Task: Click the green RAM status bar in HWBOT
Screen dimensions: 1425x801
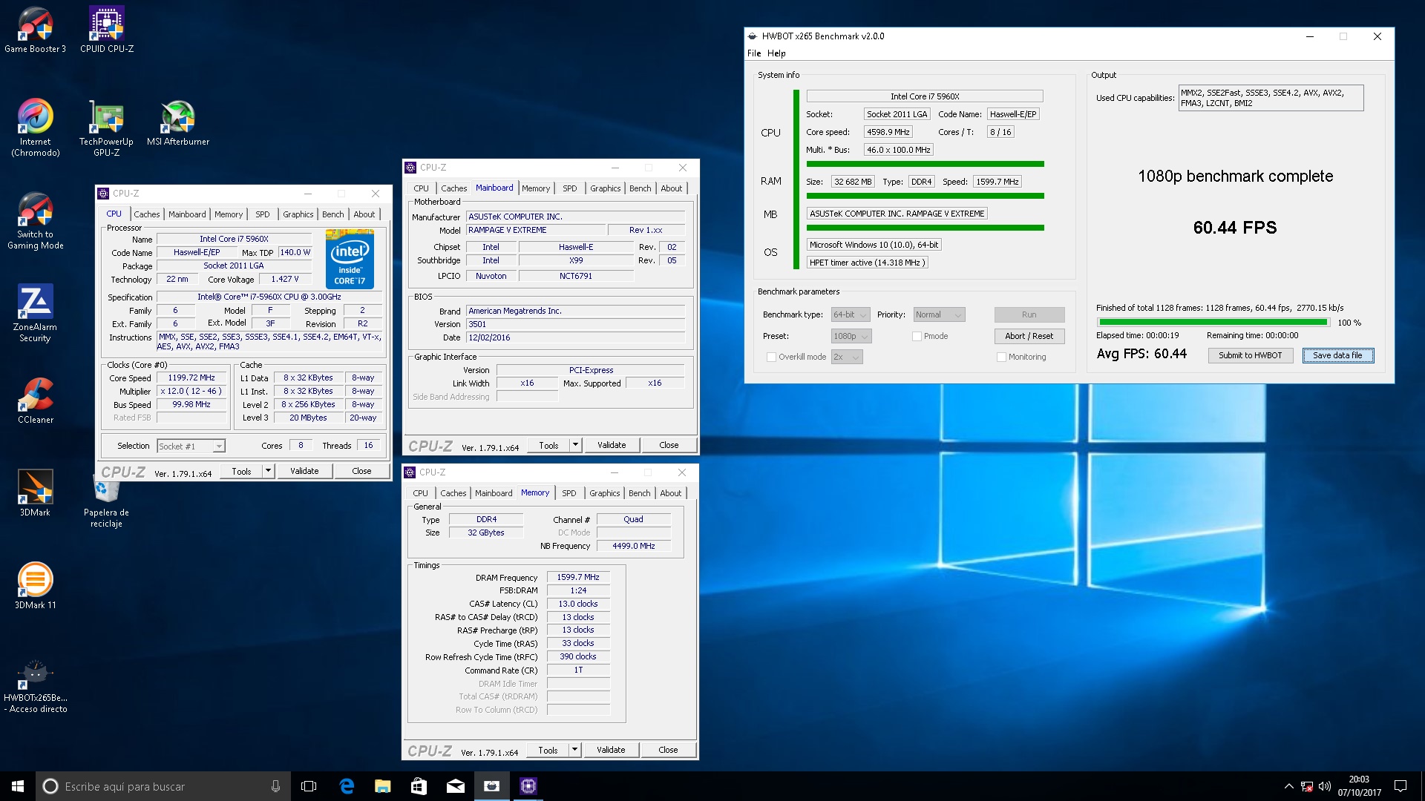Action: pyautogui.click(x=925, y=196)
